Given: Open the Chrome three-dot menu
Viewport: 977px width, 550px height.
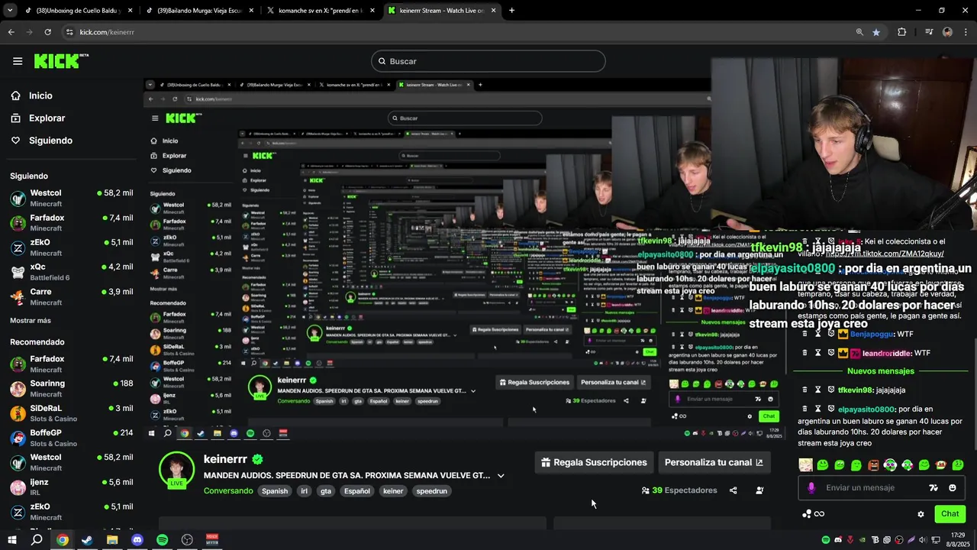Looking at the screenshot, I should (966, 32).
